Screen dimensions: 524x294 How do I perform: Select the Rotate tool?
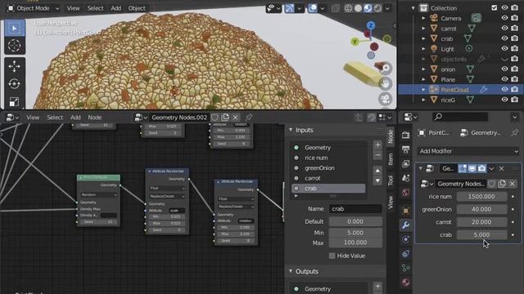pos(15,84)
